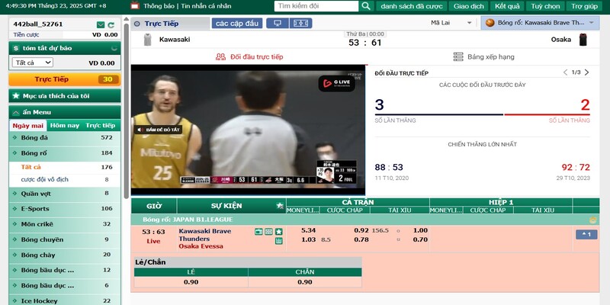Collapse the ẩn Menu arrow

point(16,112)
